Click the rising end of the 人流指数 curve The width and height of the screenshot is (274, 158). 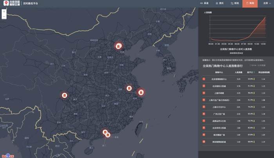(265, 17)
